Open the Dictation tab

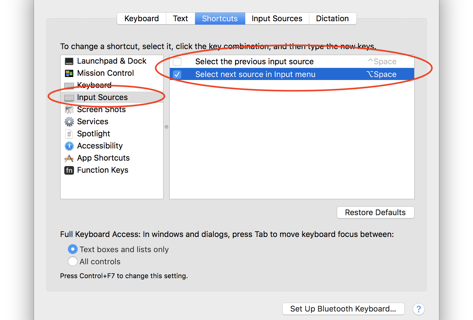(333, 18)
